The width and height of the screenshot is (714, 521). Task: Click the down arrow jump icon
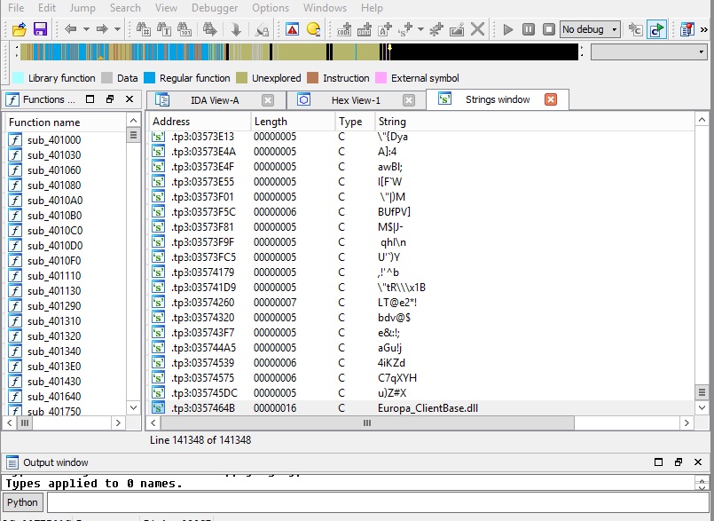(x=236, y=29)
